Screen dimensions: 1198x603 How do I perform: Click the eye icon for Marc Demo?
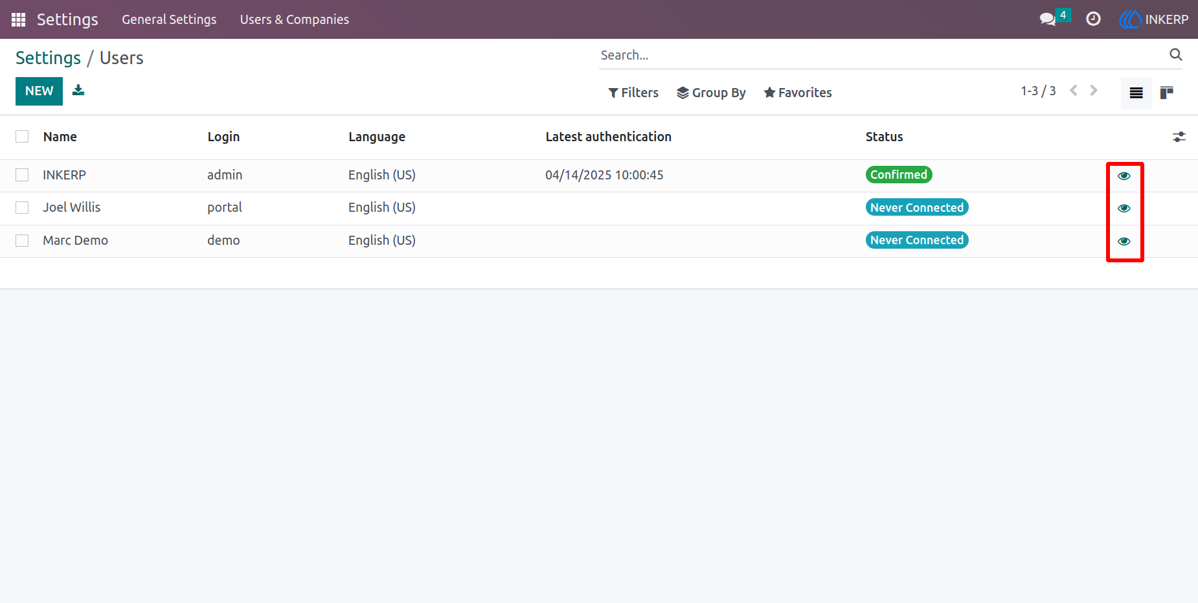[x=1124, y=241]
